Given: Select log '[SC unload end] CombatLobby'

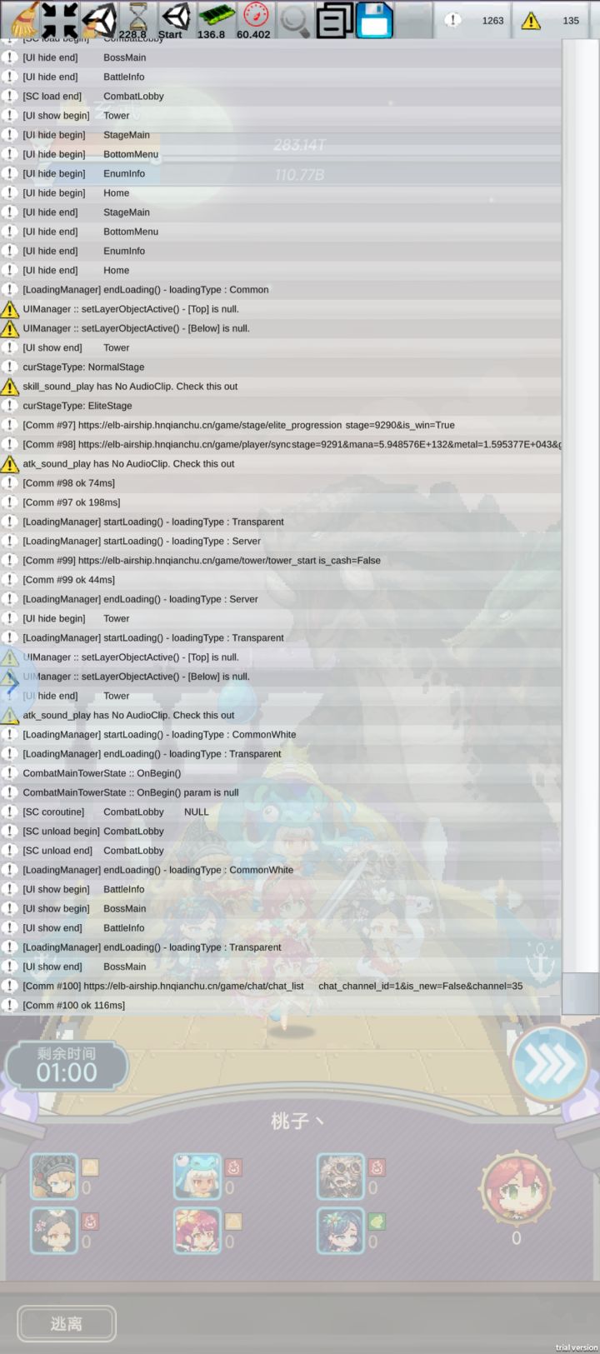Looking at the screenshot, I should coord(281,851).
